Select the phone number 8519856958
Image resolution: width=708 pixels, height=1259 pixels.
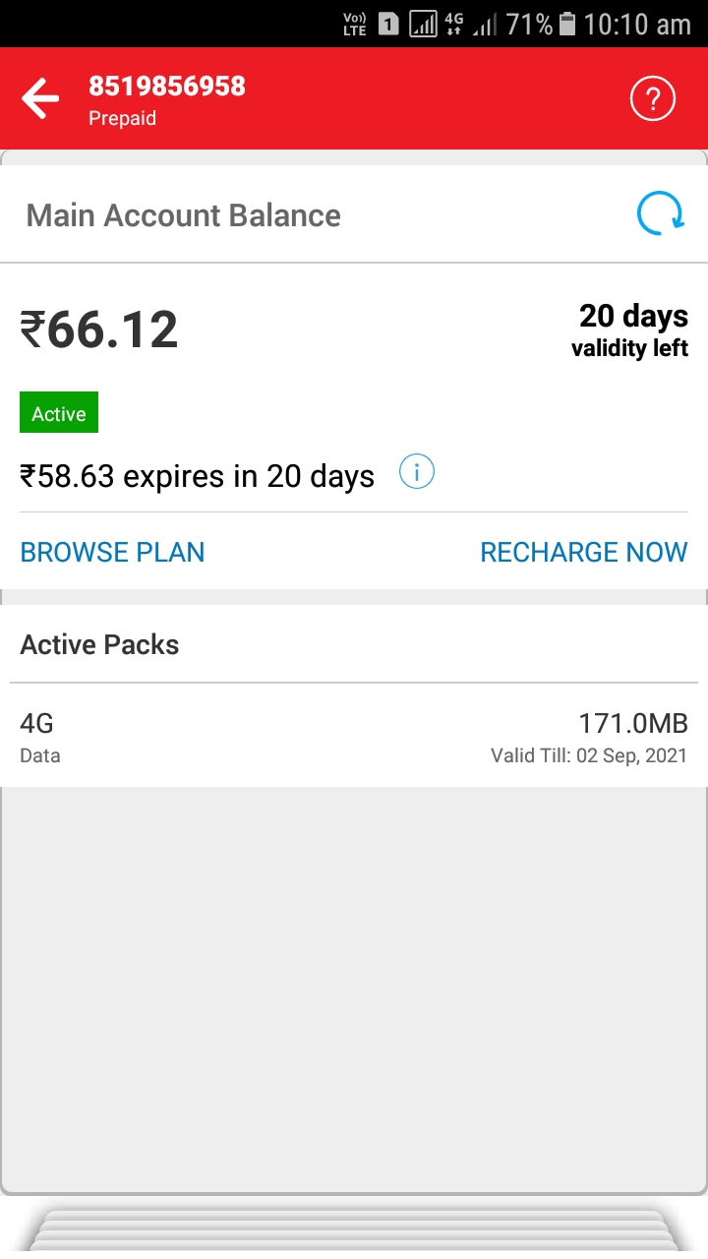[167, 87]
